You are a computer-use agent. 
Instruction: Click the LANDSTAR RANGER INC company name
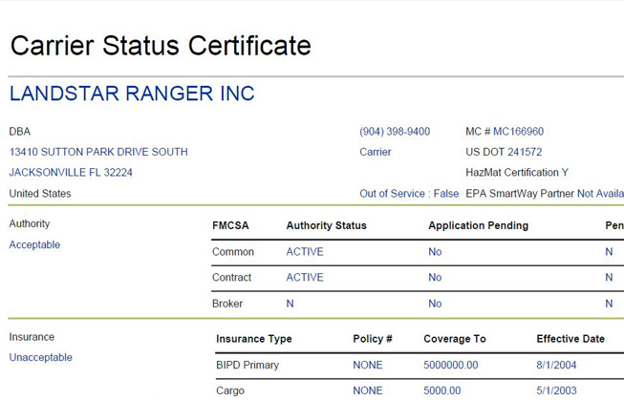click(132, 95)
